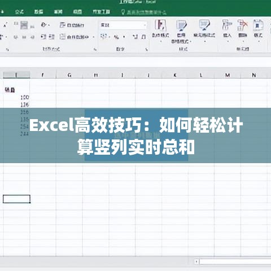Toggle Align Right for cell text
The height and width of the screenshot is (271, 271).
[32, 37]
